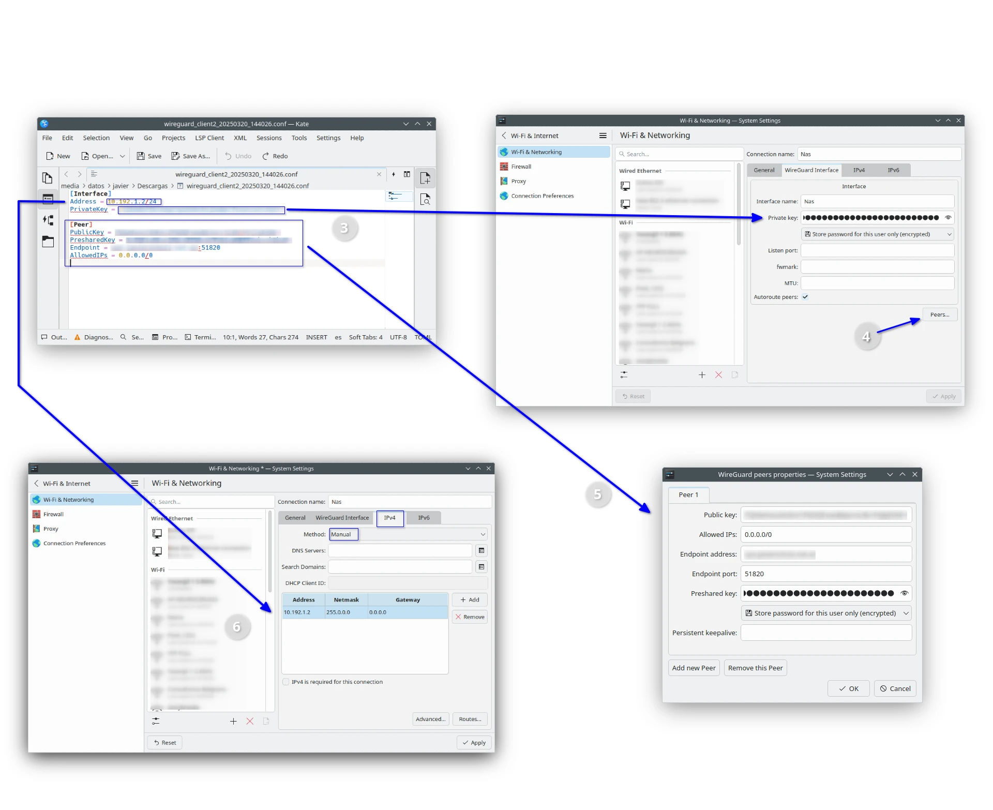The height and width of the screenshot is (810, 993).
Task: Open the Sessions menu in Kate
Action: pos(269,138)
